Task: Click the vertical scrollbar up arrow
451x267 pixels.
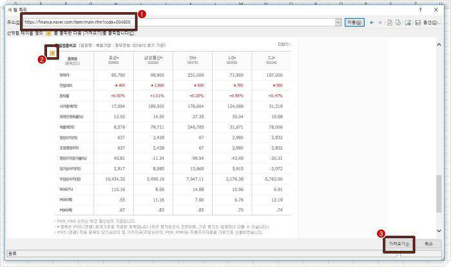Action: [439, 44]
